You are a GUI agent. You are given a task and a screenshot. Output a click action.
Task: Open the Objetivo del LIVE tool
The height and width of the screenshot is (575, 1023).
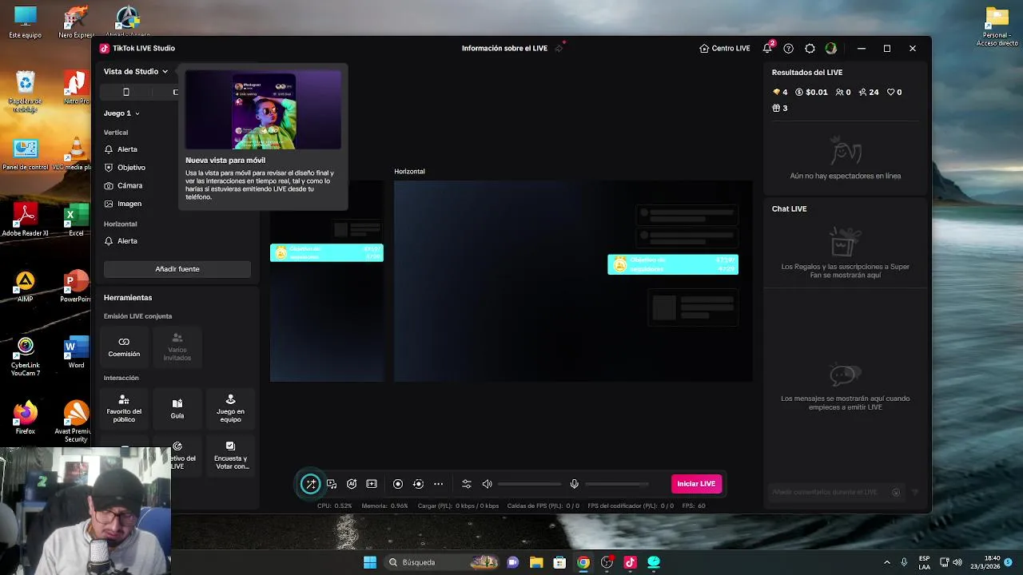[179, 455]
